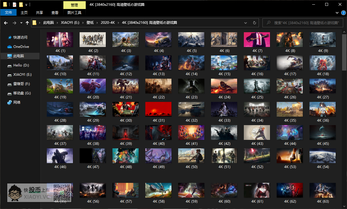Click the scrollbar up arrow

pyautogui.click(x=344, y=32)
